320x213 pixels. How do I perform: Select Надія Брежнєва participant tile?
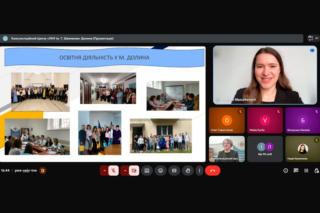pos(303,149)
